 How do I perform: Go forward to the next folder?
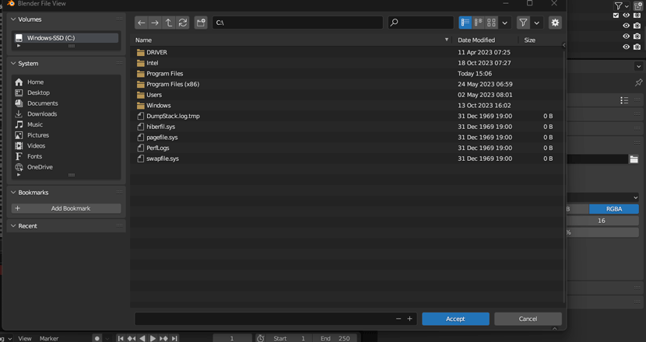pos(155,23)
